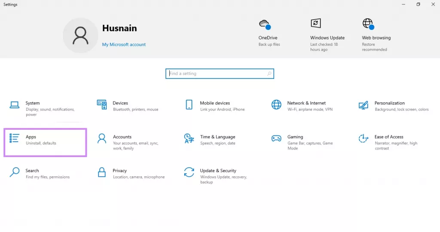Click 'Speech, region, date' description

(x=218, y=143)
